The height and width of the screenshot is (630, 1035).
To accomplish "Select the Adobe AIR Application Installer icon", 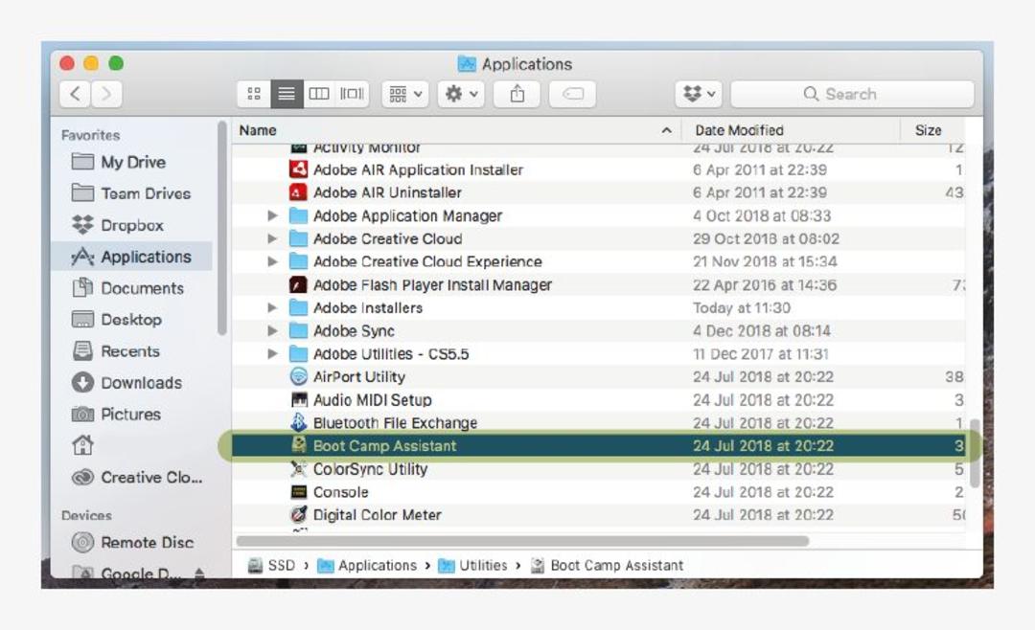I will click(x=298, y=169).
